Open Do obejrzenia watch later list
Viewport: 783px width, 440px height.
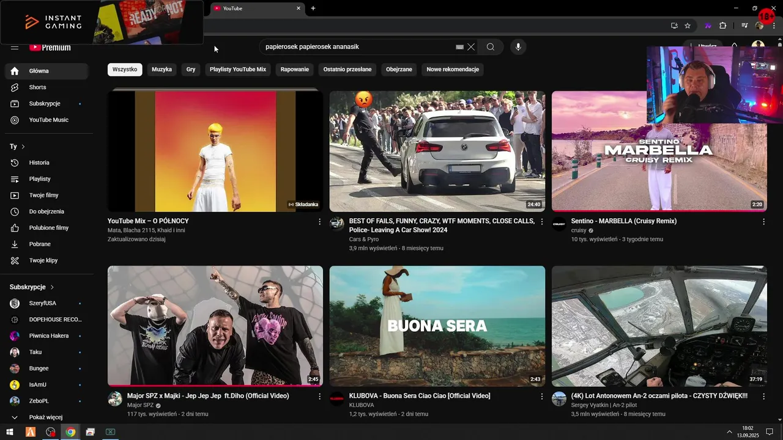point(46,211)
